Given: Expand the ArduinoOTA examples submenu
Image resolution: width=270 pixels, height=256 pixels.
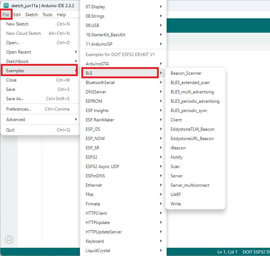Looking at the screenshot, I should pyautogui.click(x=123, y=64).
